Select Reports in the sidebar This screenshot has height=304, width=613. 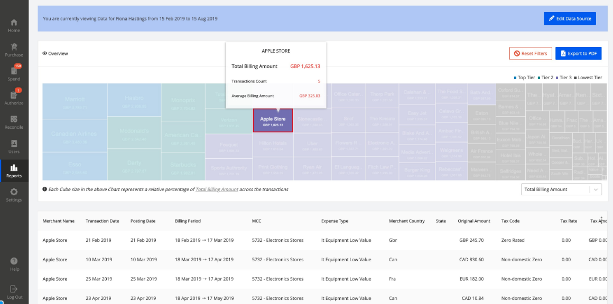(x=14, y=172)
